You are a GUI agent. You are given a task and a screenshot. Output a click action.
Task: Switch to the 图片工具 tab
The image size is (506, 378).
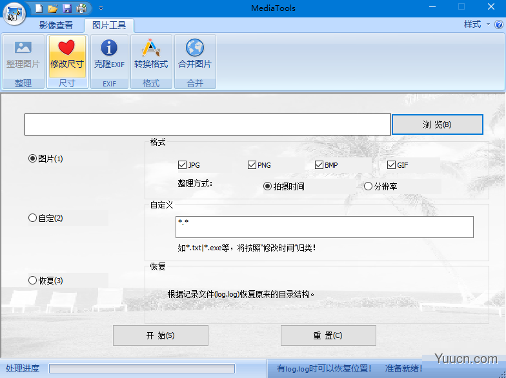109,25
